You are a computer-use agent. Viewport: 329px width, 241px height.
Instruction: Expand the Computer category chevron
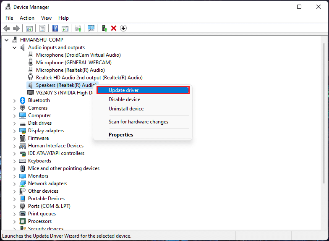(14, 116)
